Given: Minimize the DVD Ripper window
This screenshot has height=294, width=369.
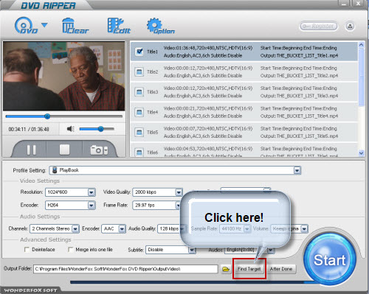Looking at the screenshot, I should (x=344, y=4).
